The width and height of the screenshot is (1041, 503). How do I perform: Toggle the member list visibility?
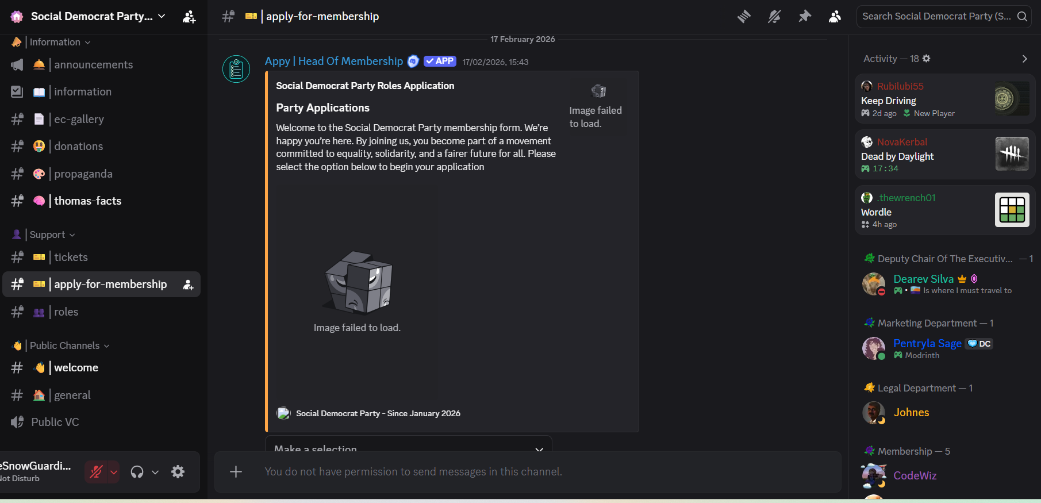[835, 17]
